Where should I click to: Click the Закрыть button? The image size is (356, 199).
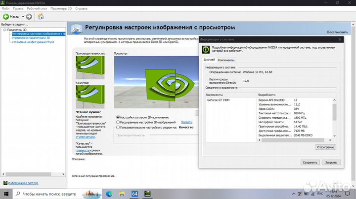coord(331,163)
